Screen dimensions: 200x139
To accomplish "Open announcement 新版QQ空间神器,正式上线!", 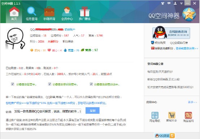I will [x=164, y=79].
